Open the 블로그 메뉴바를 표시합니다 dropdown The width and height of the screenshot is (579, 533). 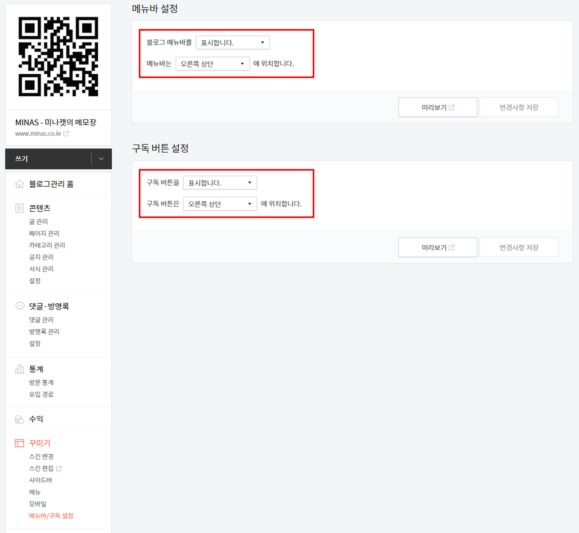(x=233, y=42)
